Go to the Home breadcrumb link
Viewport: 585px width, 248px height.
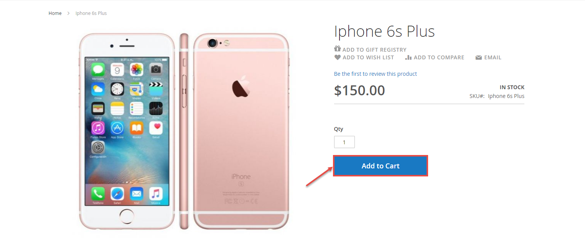pyautogui.click(x=55, y=13)
